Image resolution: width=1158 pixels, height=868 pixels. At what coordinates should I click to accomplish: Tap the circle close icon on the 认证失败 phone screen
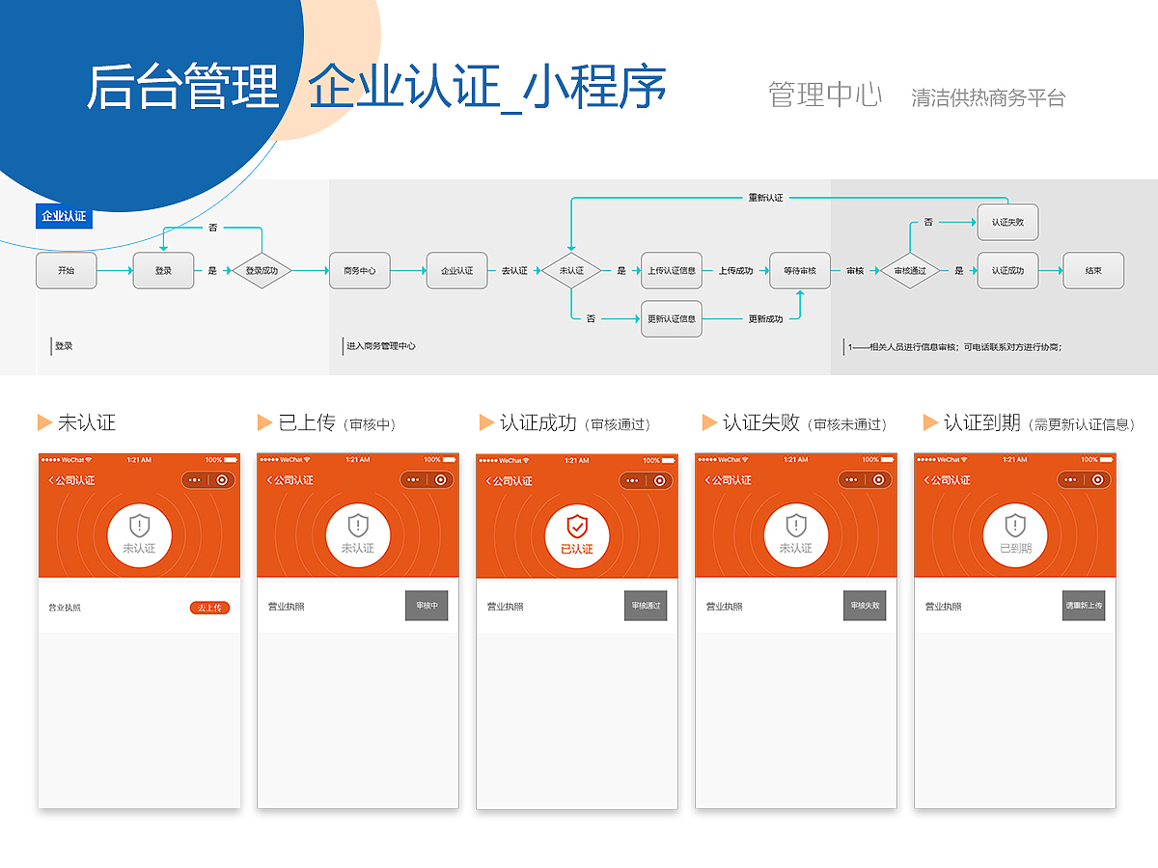click(879, 479)
